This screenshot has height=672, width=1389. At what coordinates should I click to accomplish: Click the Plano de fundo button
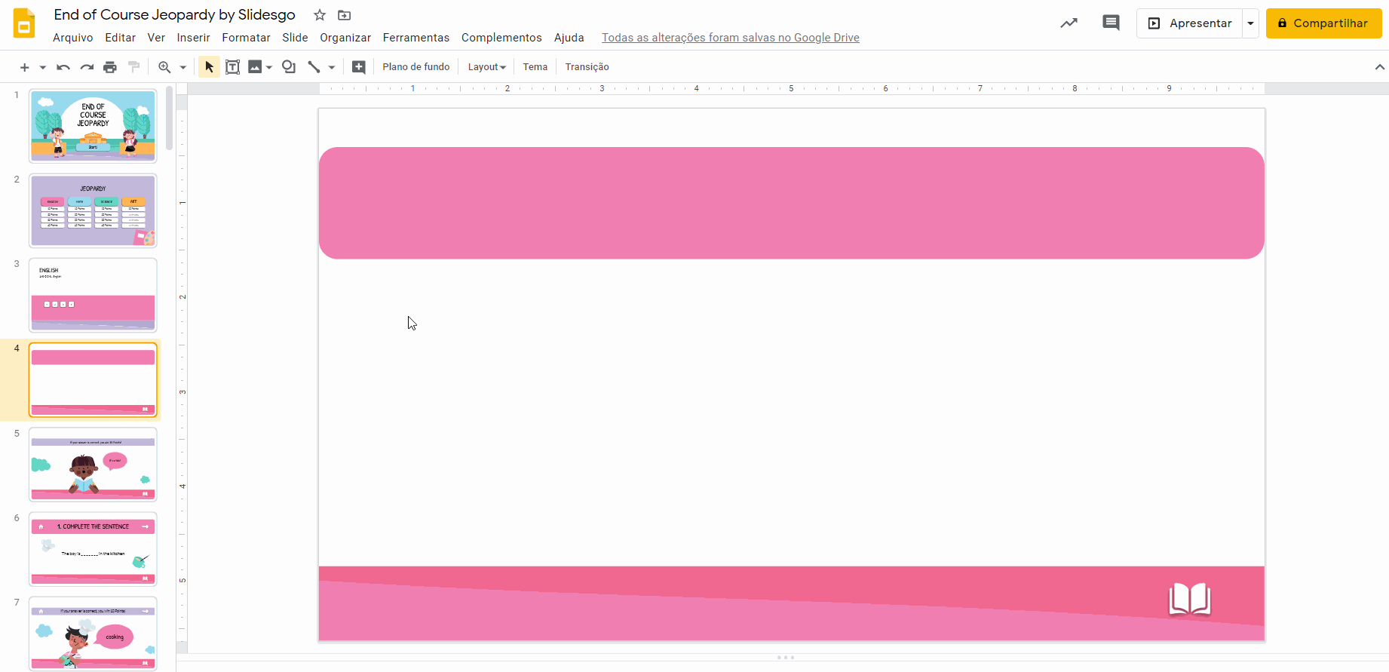point(416,67)
